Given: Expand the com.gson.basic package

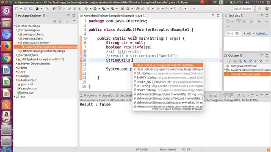Looking at the screenshot, I should 18,34.
